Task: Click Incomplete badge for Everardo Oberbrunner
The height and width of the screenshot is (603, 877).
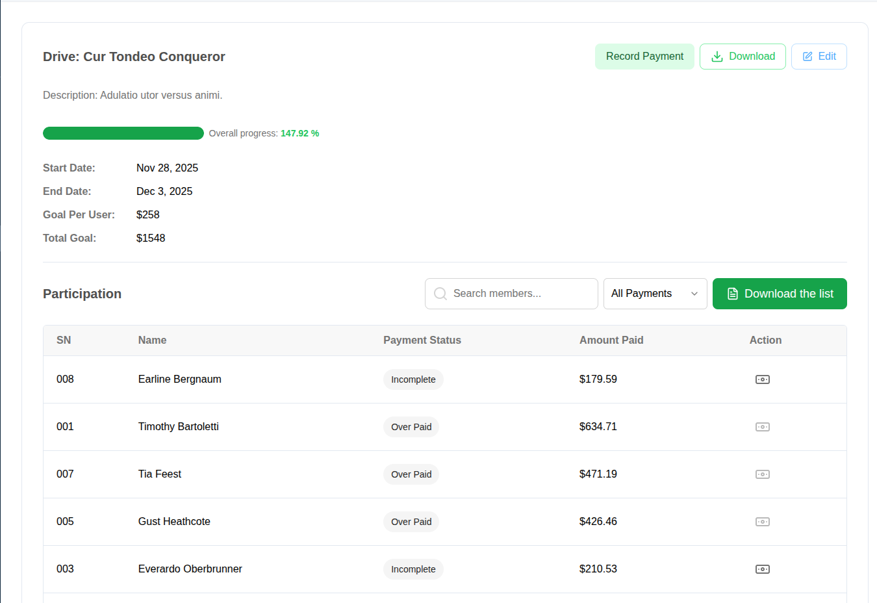Action: pyautogui.click(x=413, y=569)
